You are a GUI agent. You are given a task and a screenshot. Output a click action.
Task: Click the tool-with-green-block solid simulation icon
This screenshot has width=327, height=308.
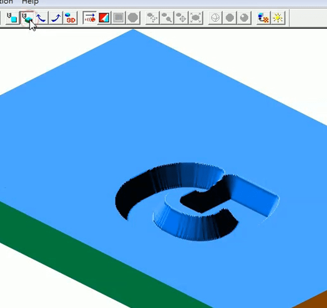pos(27,18)
